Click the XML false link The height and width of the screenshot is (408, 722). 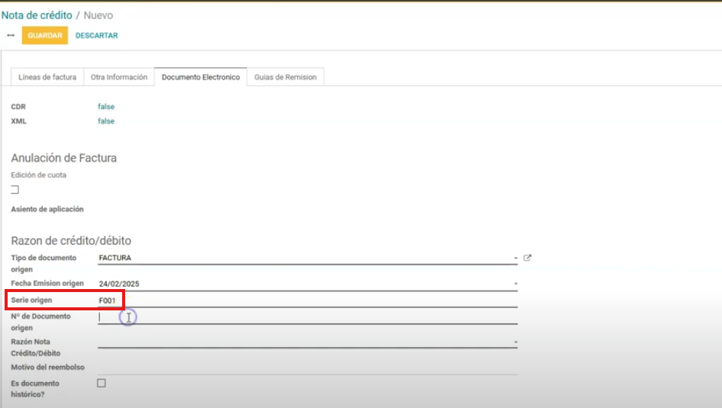(106, 121)
